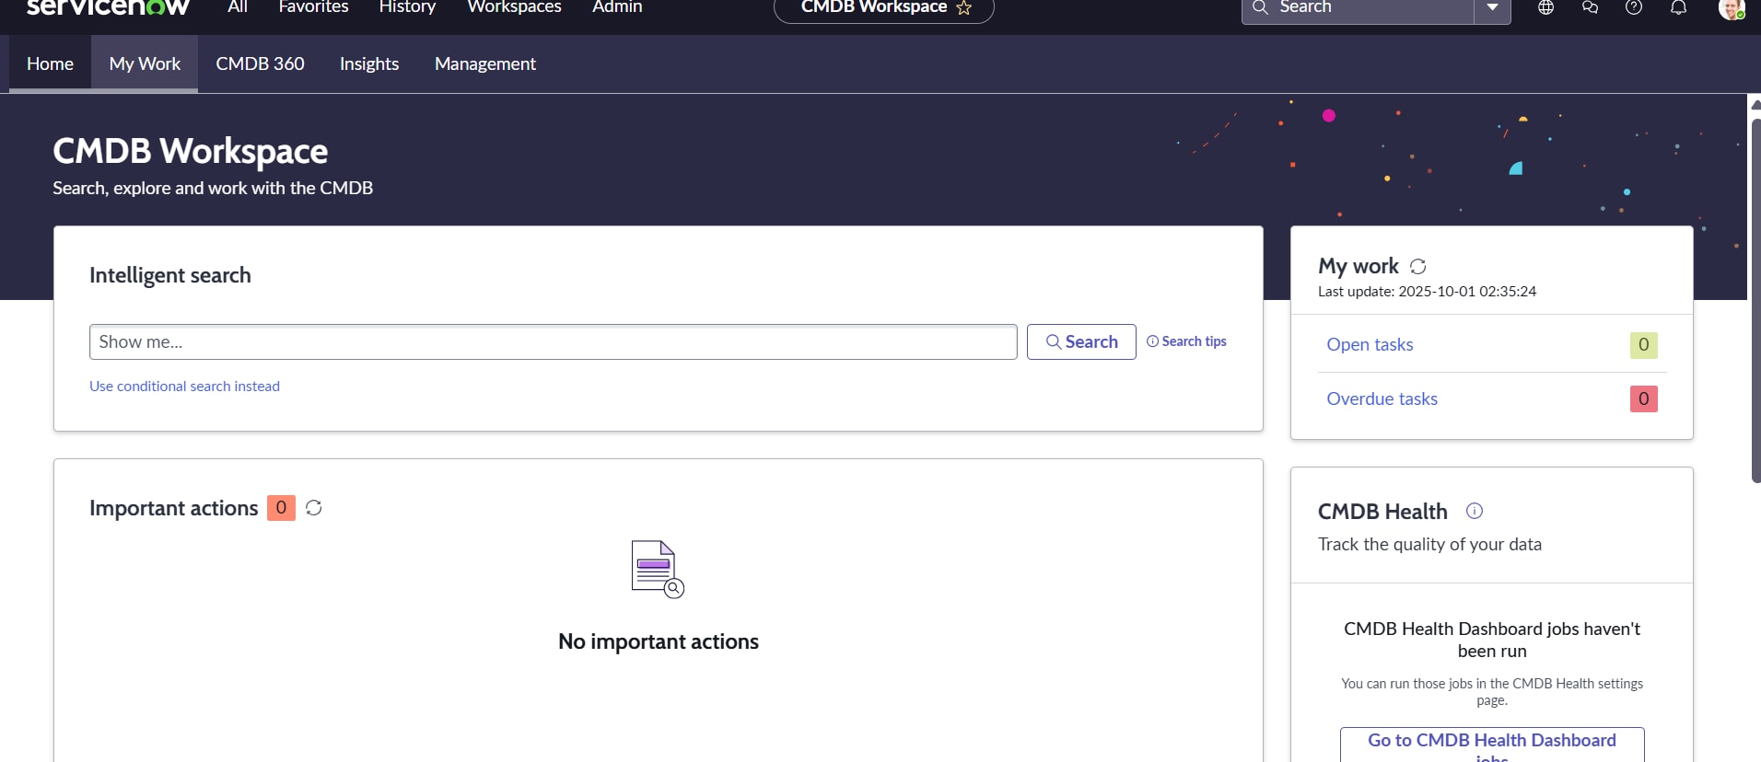The height and width of the screenshot is (762, 1761).
Task: Click the Important actions count badge
Action: (x=281, y=508)
